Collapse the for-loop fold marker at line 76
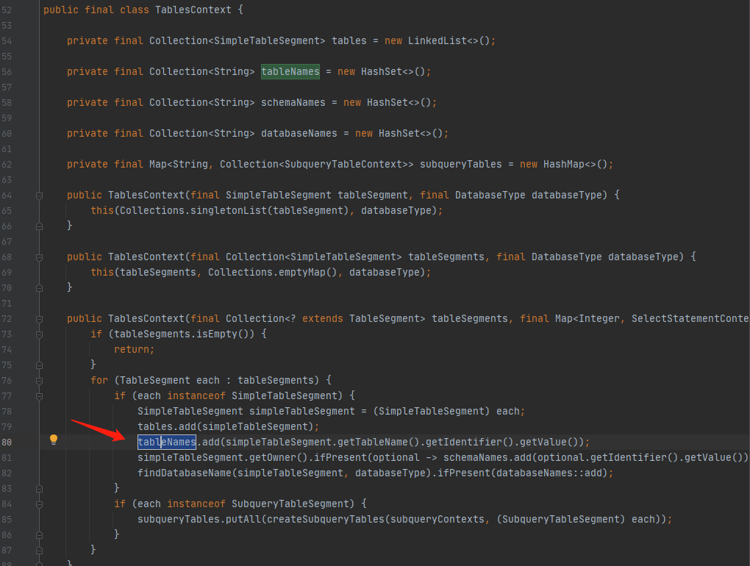The width and height of the screenshot is (750, 566). click(x=39, y=381)
